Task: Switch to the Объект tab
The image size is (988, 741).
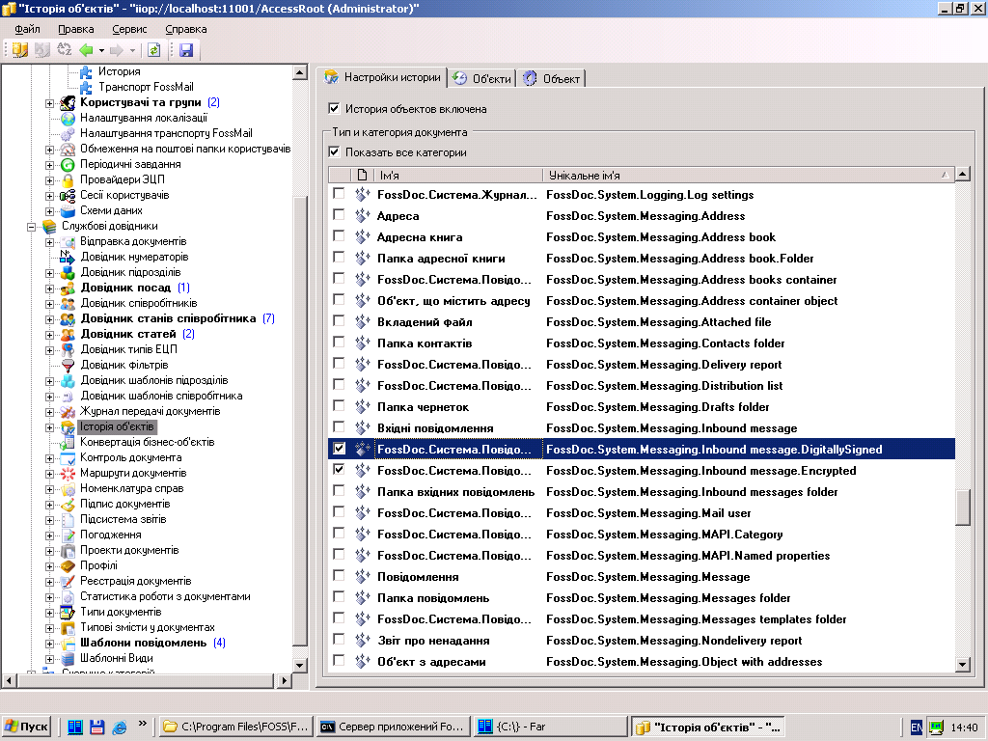Action: [552, 79]
